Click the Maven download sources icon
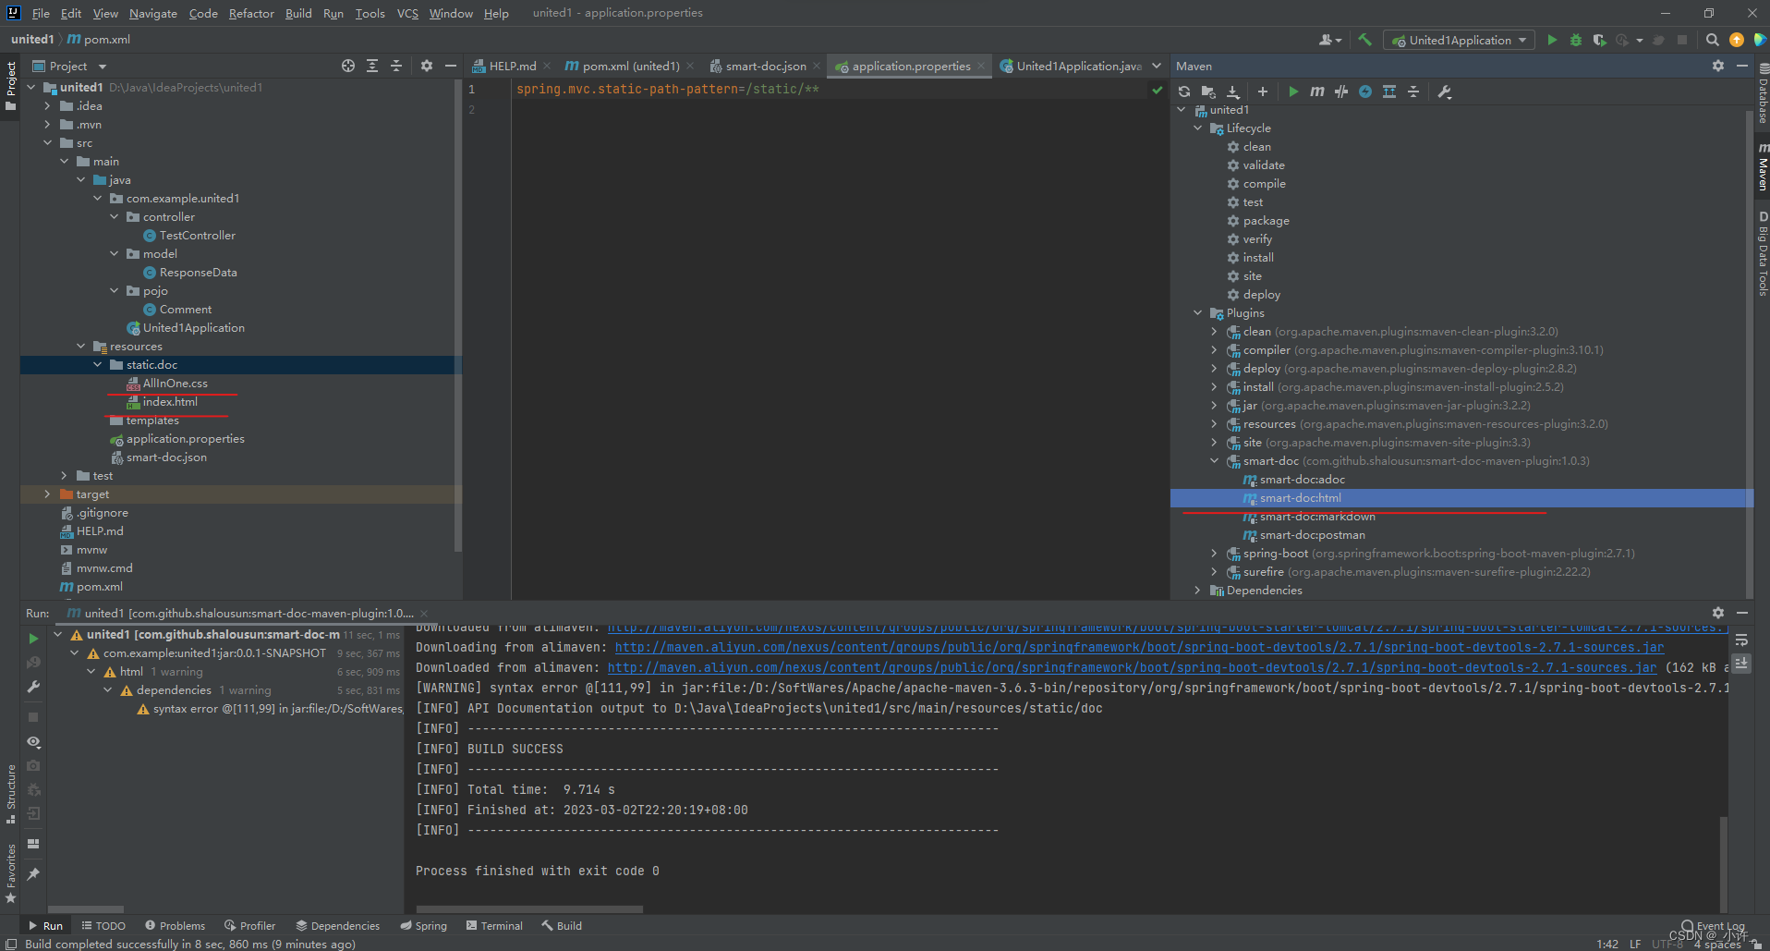1770x951 pixels. click(1233, 91)
